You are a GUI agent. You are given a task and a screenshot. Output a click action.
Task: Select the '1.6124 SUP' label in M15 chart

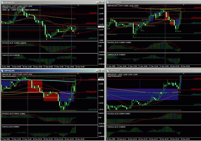tap(197, 33)
